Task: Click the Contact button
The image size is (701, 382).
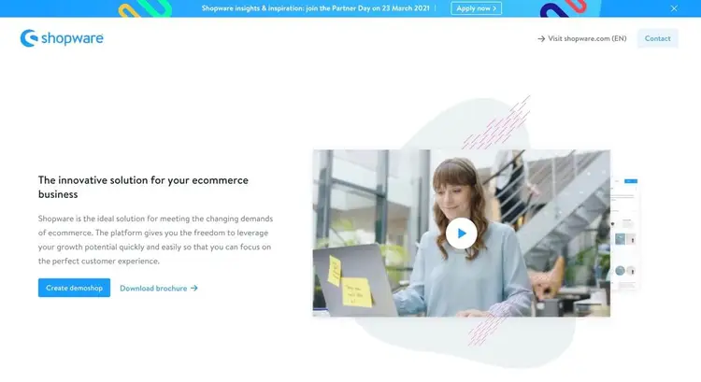Action: pos(658,38)
